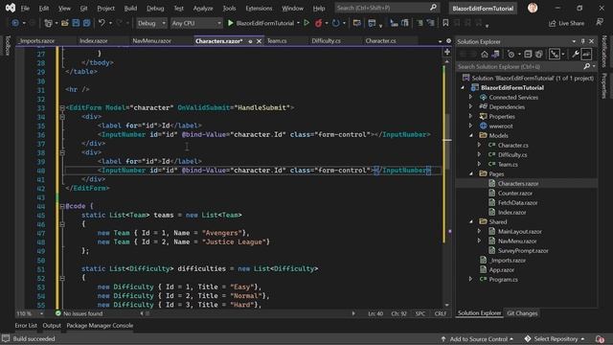Click Add to Source Control

click(477, 338)
